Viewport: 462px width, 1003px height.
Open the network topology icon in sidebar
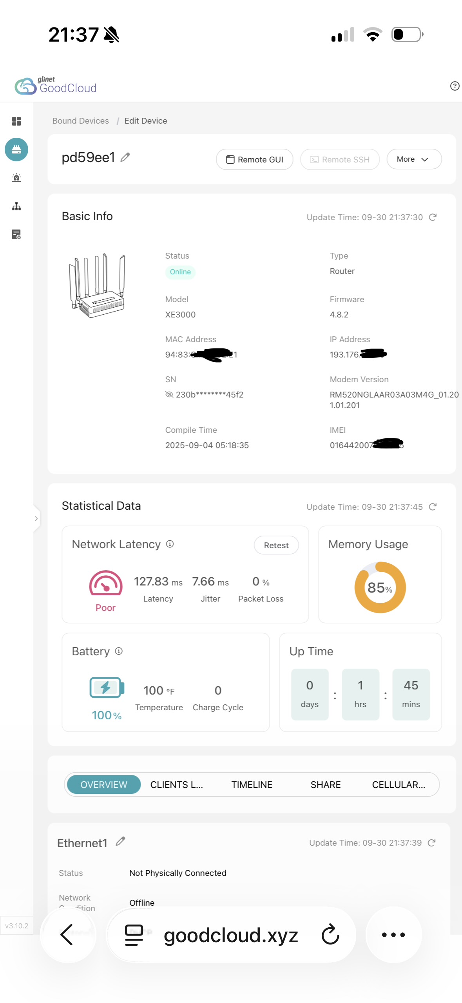(x=16, y=206)
